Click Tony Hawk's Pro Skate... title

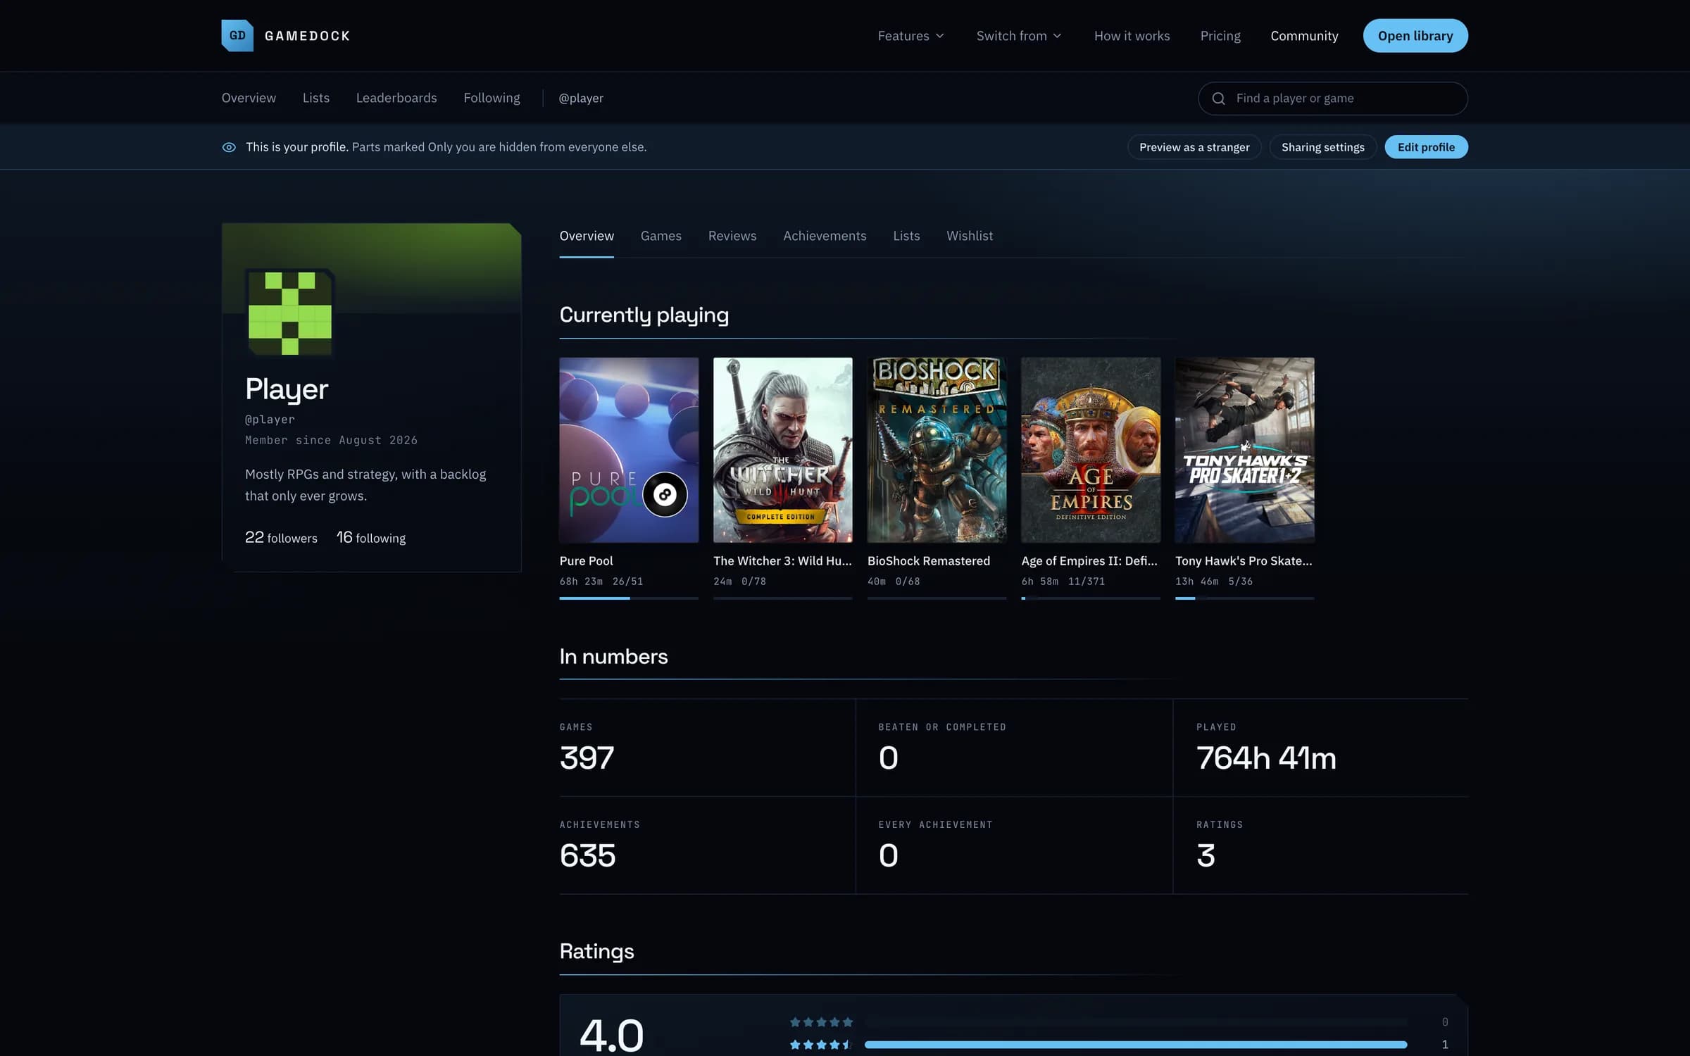pyautogui.click(x=1244, y=561)
